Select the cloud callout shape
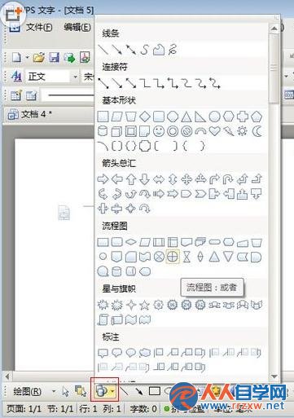 (x=145, y=353)
